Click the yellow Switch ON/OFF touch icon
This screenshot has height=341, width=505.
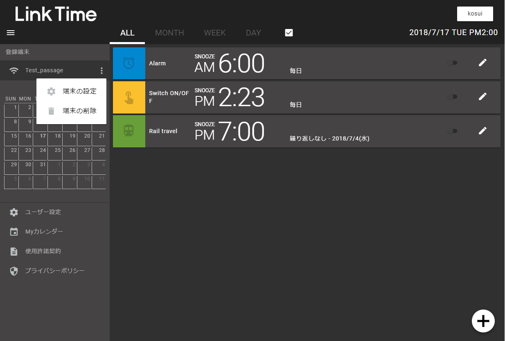tap(129, 97)
